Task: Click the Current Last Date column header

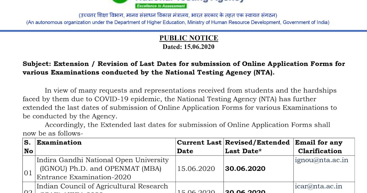Action: coord(198,147)
